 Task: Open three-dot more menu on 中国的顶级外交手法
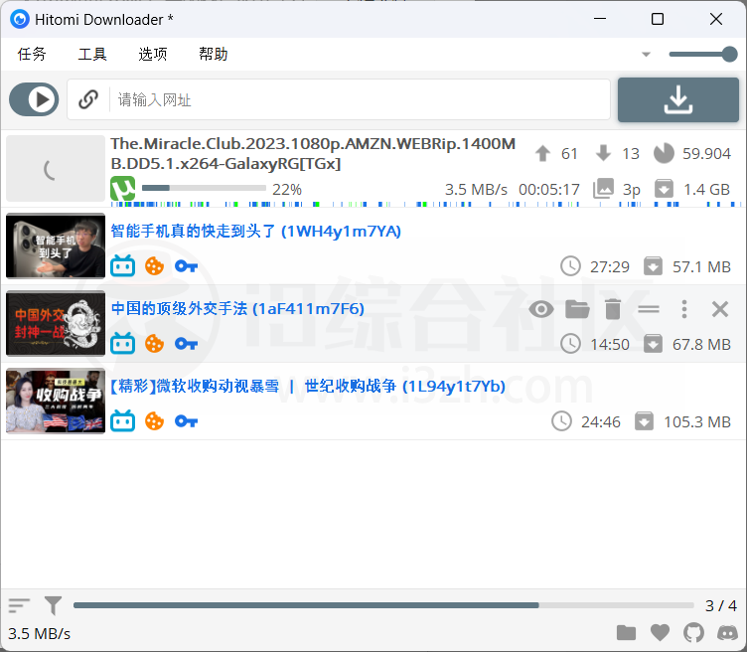click(684, 309)
